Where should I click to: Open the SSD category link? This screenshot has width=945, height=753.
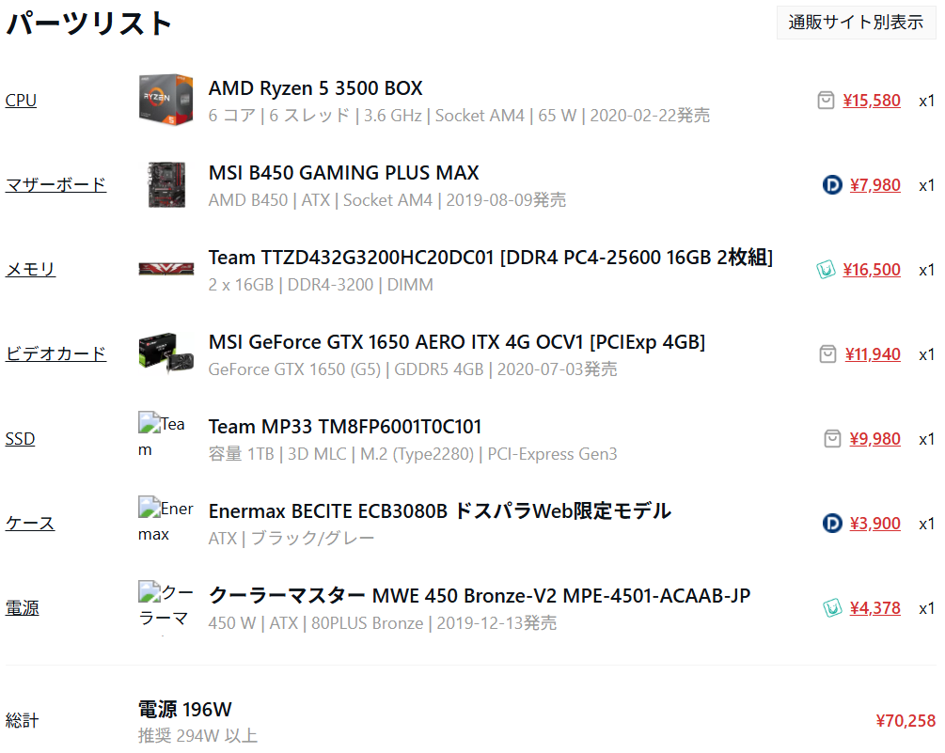[x=21, y=439]
